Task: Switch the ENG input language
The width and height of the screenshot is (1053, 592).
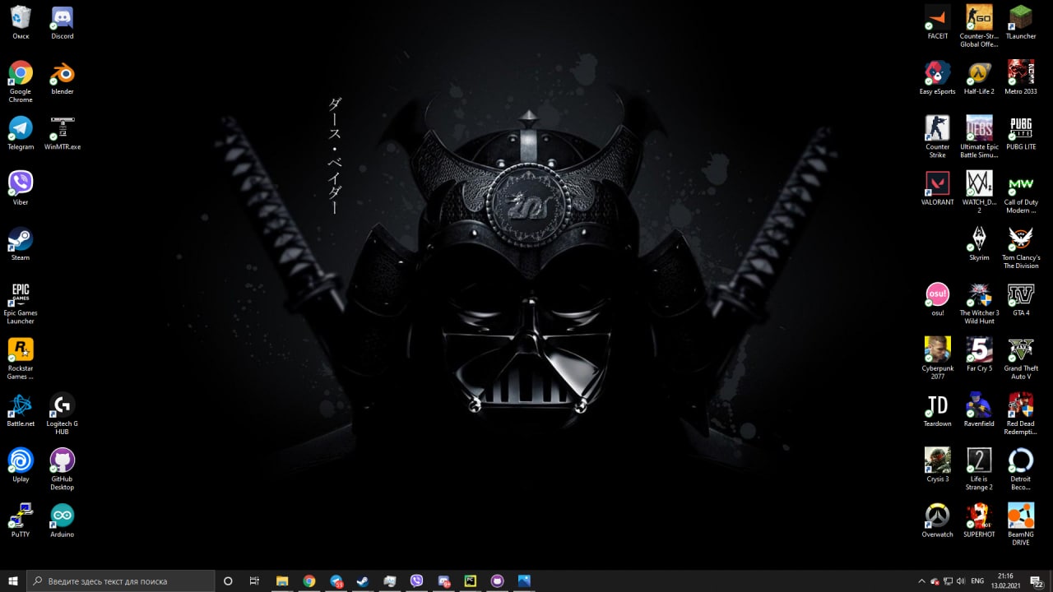Action: click(977, 580)
